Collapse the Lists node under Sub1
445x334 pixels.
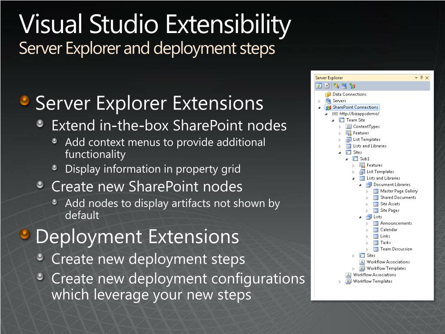[360, 217]
